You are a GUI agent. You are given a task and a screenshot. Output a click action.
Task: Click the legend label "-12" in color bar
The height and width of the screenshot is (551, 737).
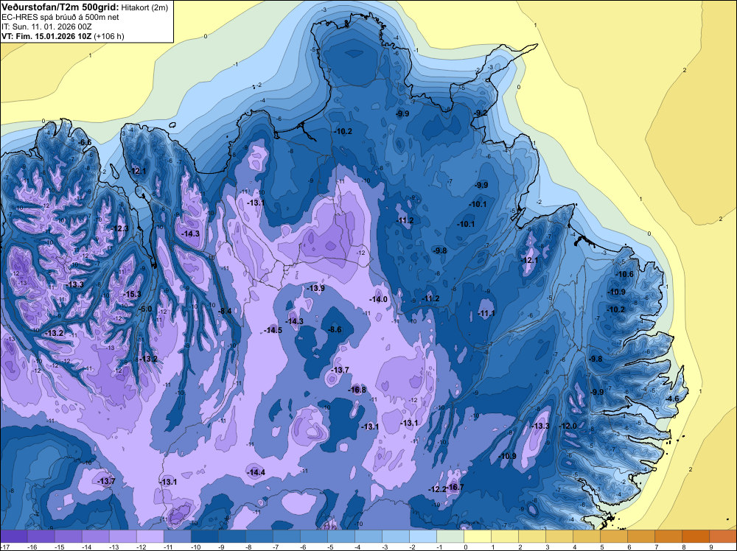pos(141,547)
